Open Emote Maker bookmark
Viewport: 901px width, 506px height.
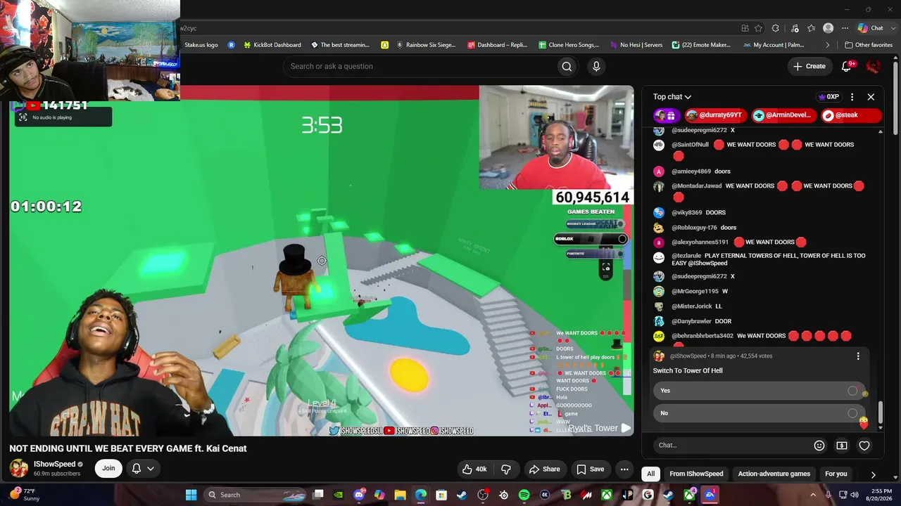coord(701,45)
